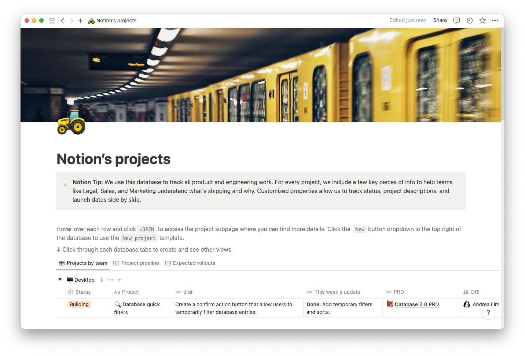Open Desktop group's three-dot options
The height and width of the screenshot is (356, 525).
[110, 280]
